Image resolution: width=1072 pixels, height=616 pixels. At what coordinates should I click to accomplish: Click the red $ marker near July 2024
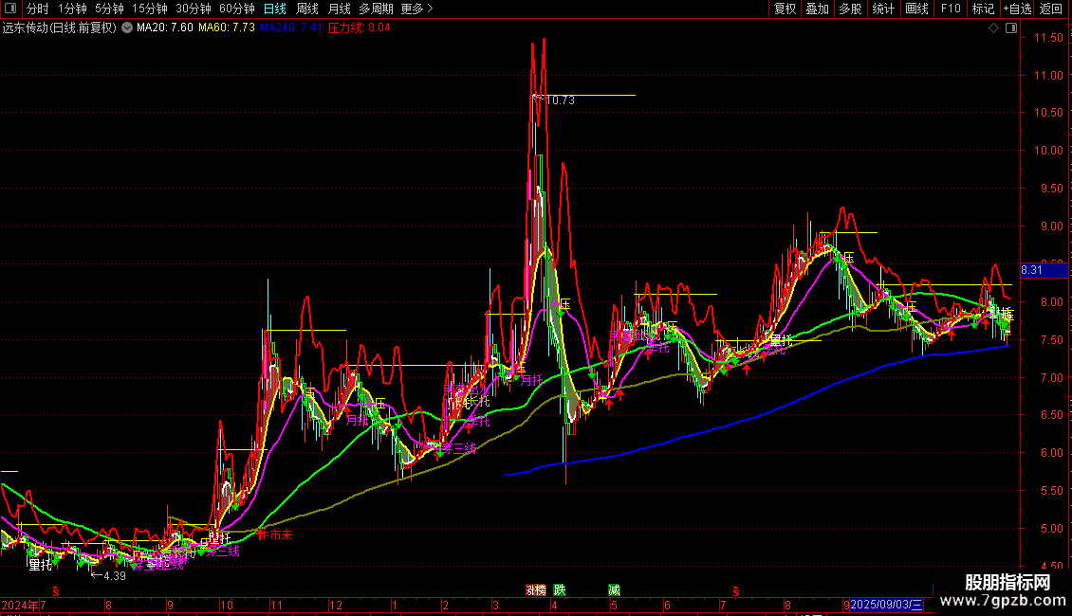(56, 591)
